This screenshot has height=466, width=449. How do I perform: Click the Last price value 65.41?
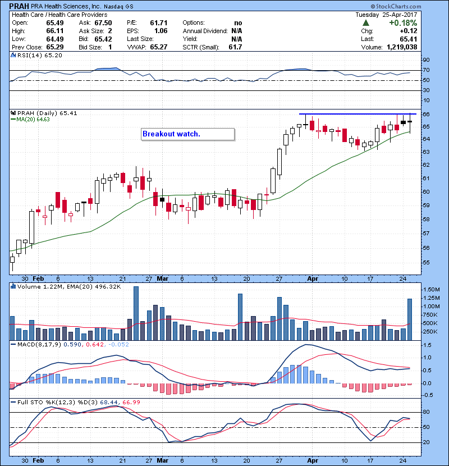(409, 39)
